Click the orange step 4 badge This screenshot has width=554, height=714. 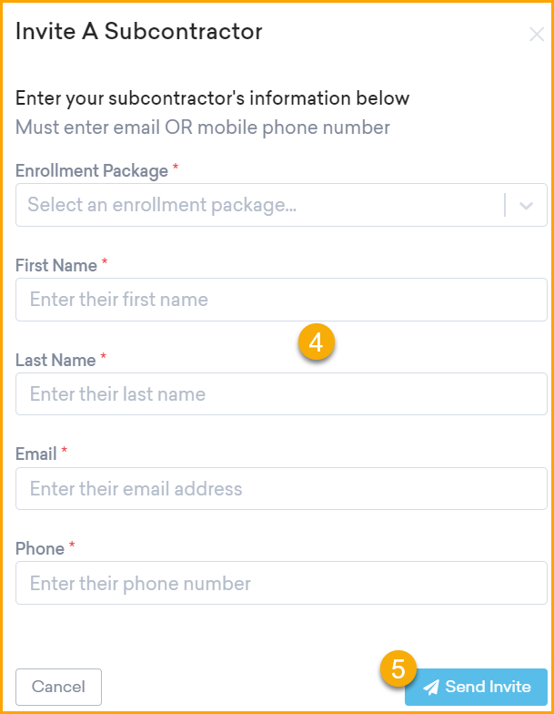317,342
